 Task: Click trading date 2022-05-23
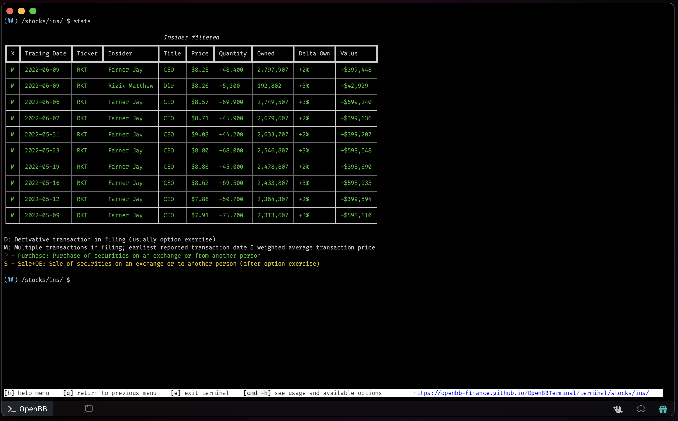42,150
